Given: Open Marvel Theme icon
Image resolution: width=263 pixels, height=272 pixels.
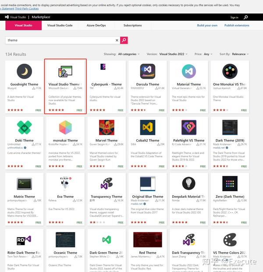Looking at the screenshot, I should [107, 127].
